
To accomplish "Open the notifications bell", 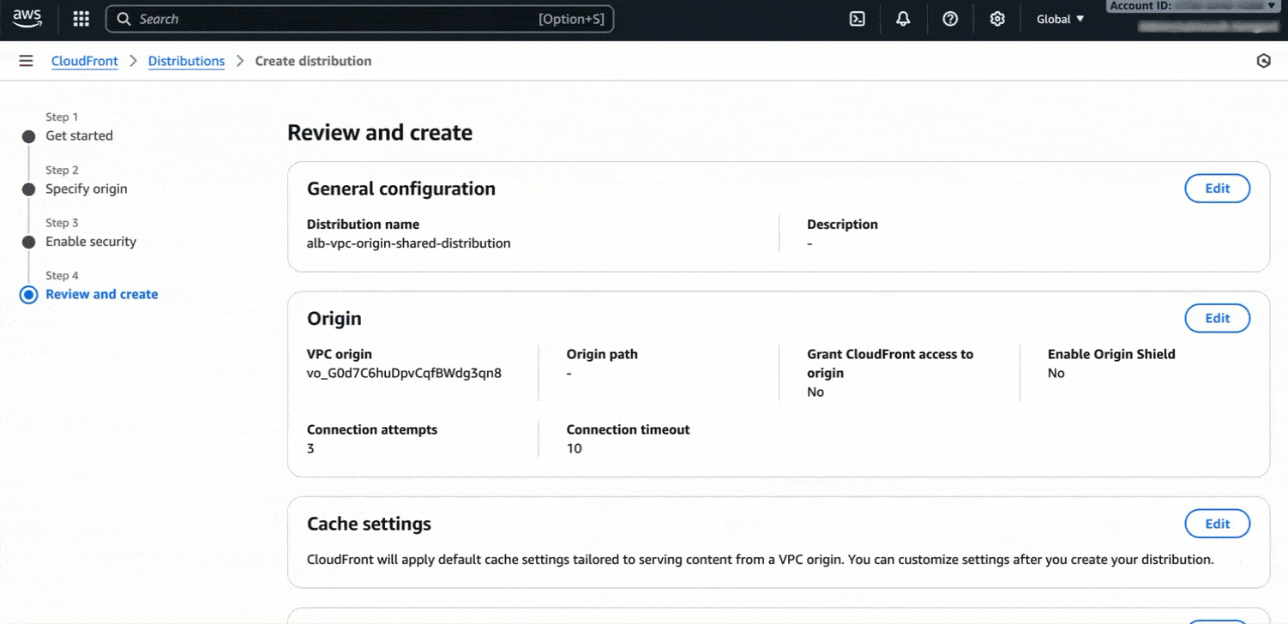I will click(x=903, y=19).
